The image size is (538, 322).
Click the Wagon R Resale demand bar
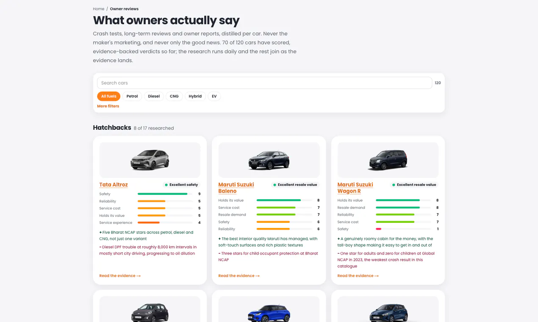point(403,208)
